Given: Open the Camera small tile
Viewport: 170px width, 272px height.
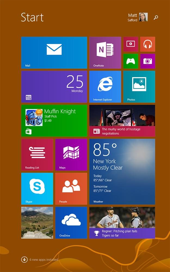Looking at the screenshot, I should click(148, 61).
